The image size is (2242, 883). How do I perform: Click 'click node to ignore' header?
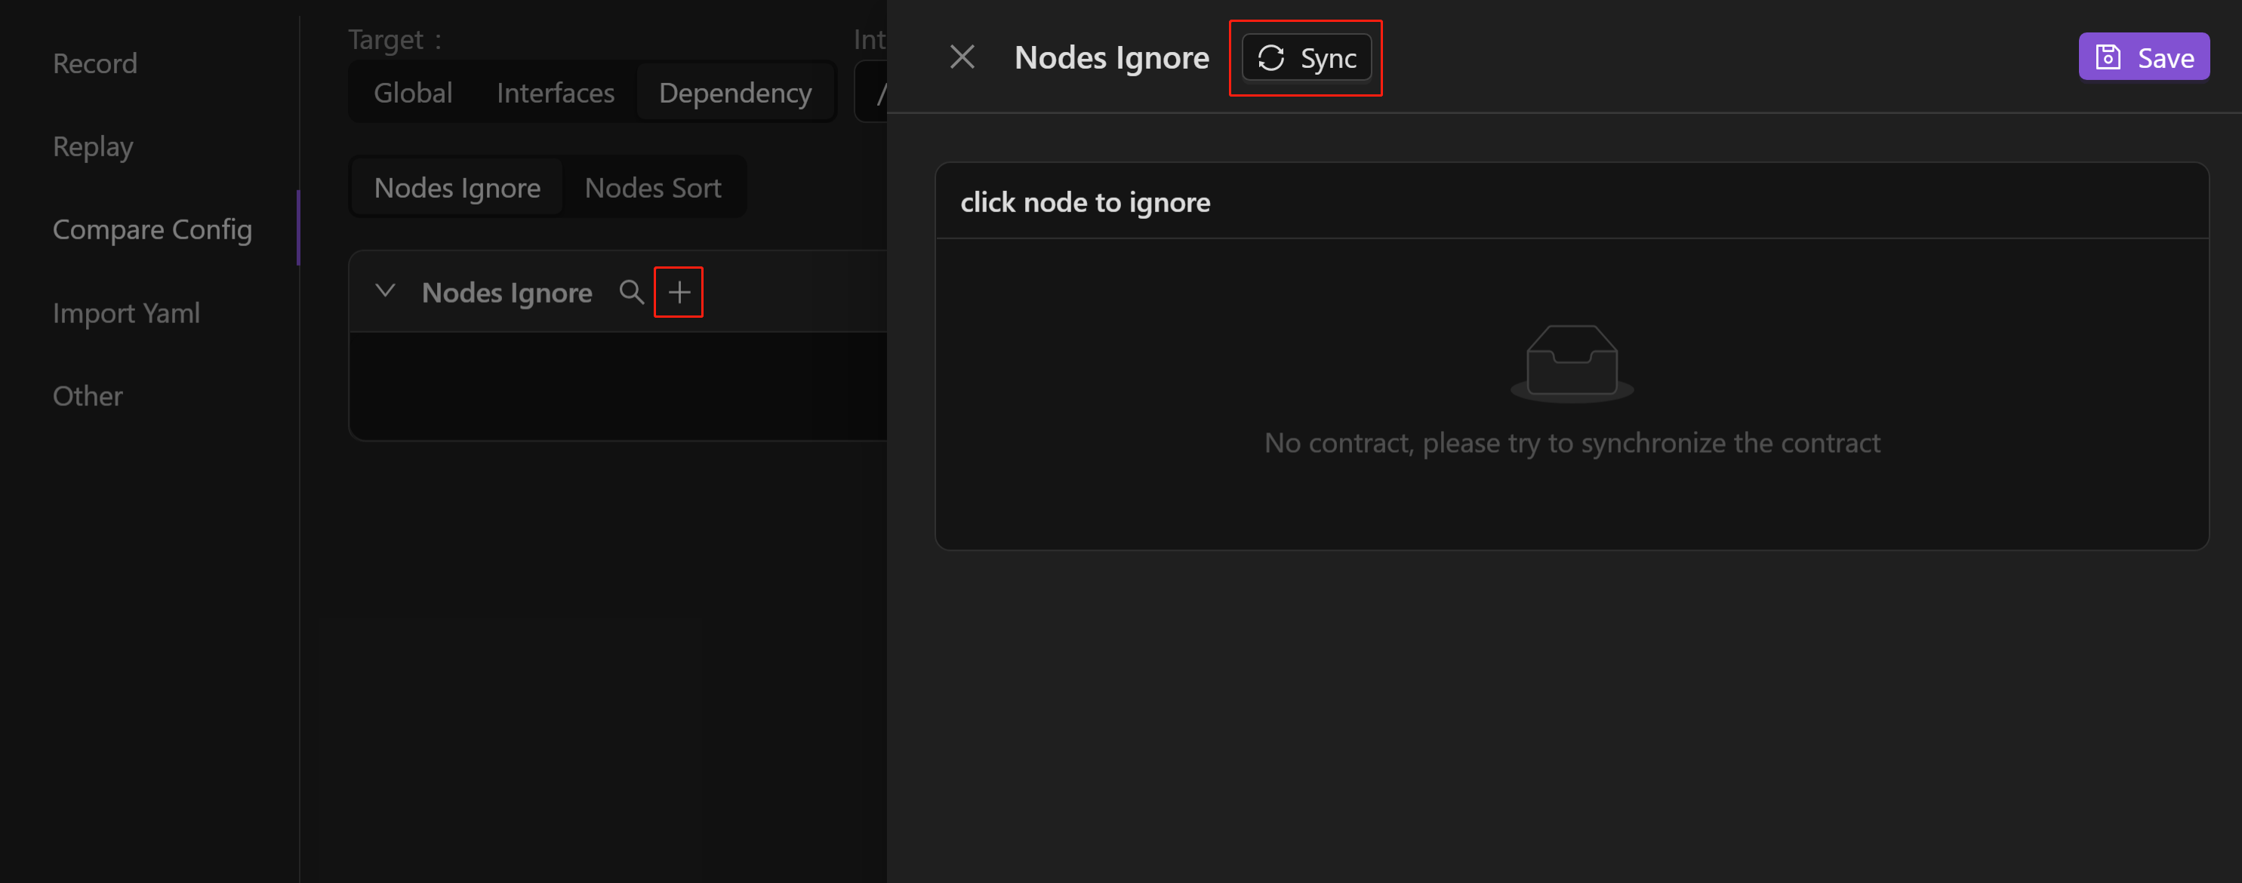pyautogui.click(x=1086, y=202)
